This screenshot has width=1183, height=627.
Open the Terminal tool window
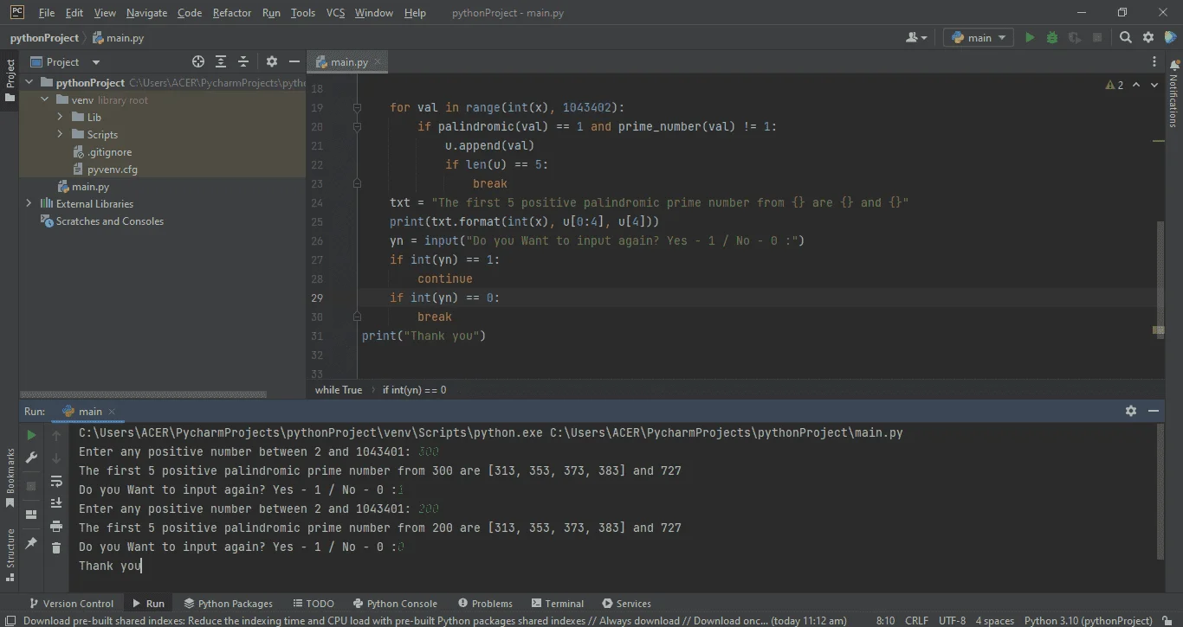coord(558,604)
